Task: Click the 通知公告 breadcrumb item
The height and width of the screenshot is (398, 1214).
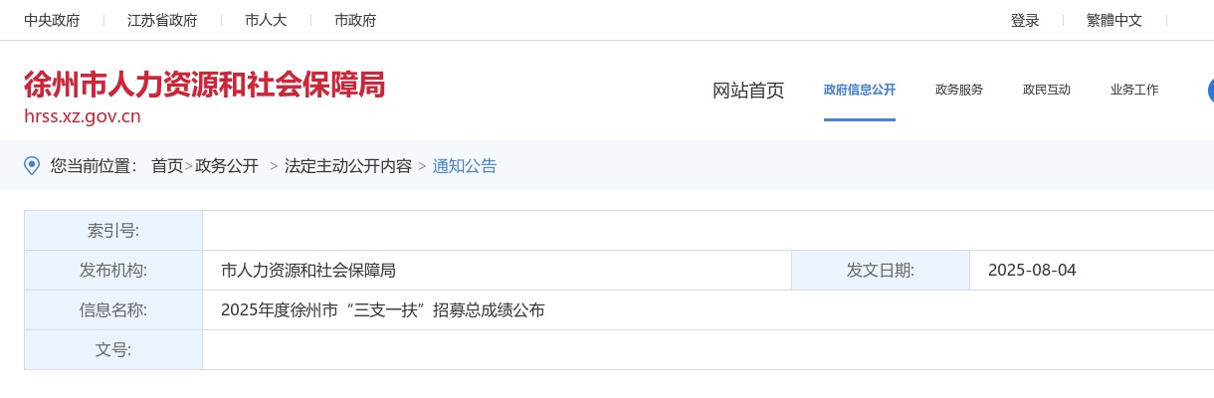Action: [x=465, y=166]
